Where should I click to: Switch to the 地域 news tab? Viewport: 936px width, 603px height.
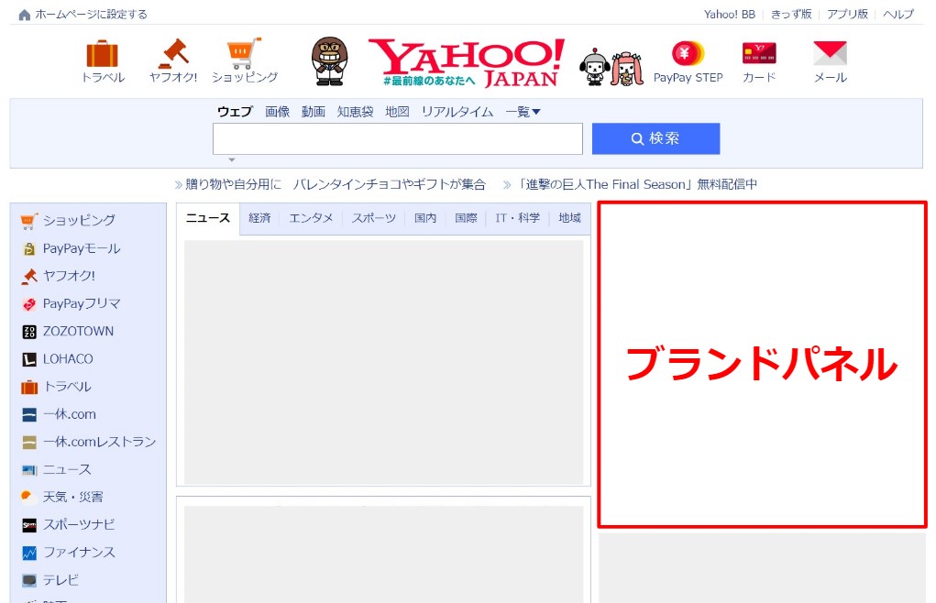point(569,218)
